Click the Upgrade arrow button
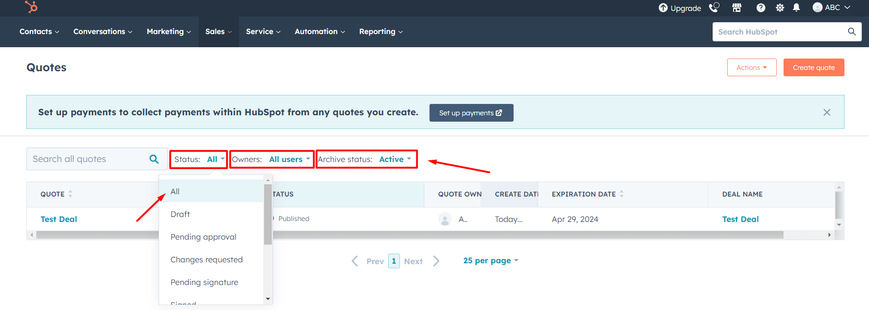The width and height of the screenshot is (869, 310). click(x=680, y=8)
